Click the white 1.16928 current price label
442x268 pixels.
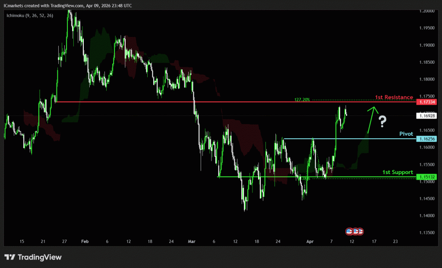[426, 115]
